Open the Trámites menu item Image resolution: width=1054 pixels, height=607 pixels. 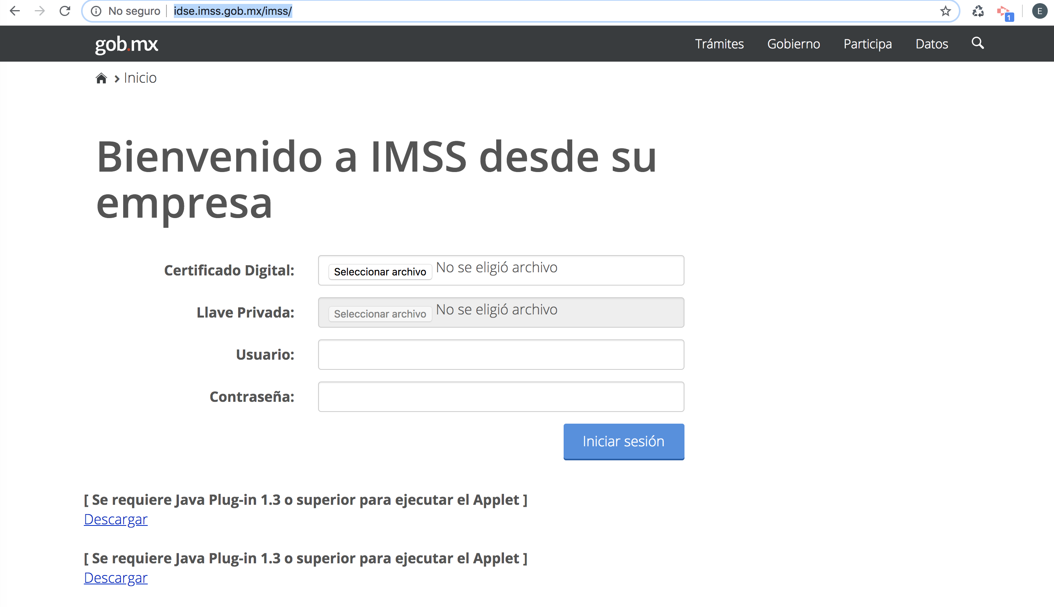(719, 44)
